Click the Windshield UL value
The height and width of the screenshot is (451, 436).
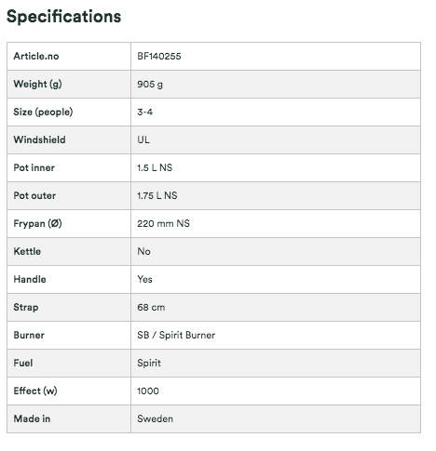[x=143, y=139]
